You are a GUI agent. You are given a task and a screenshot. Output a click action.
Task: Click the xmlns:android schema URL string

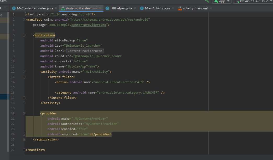pos(110,20)
